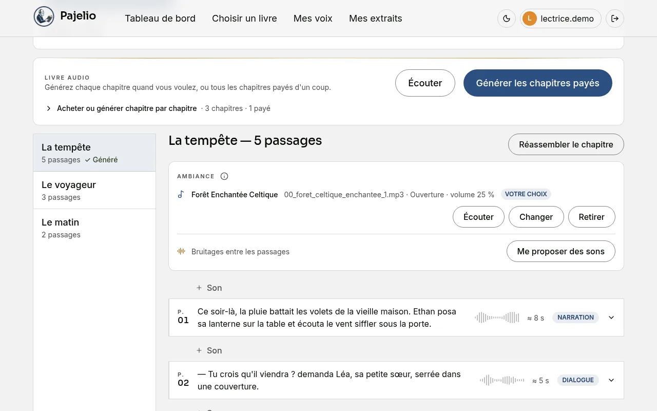Click the orange L avatar
Screen dimensions: 657x411
(x=530, y=18)
